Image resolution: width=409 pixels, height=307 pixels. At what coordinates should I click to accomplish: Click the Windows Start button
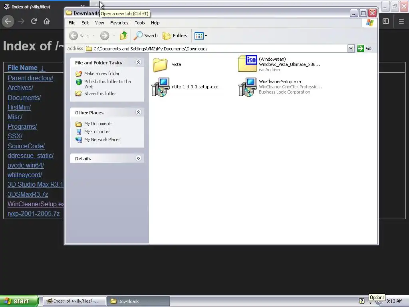[x=19, y=301]
